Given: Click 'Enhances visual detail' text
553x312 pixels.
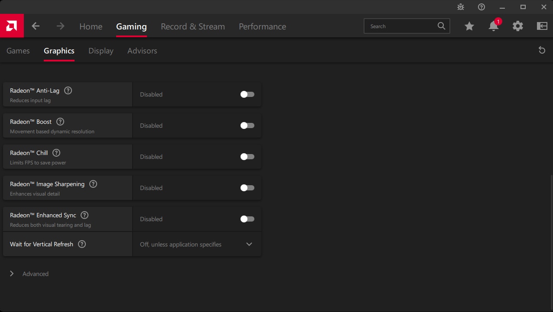Looking at the screenshot, I should [x=35, y=194].
